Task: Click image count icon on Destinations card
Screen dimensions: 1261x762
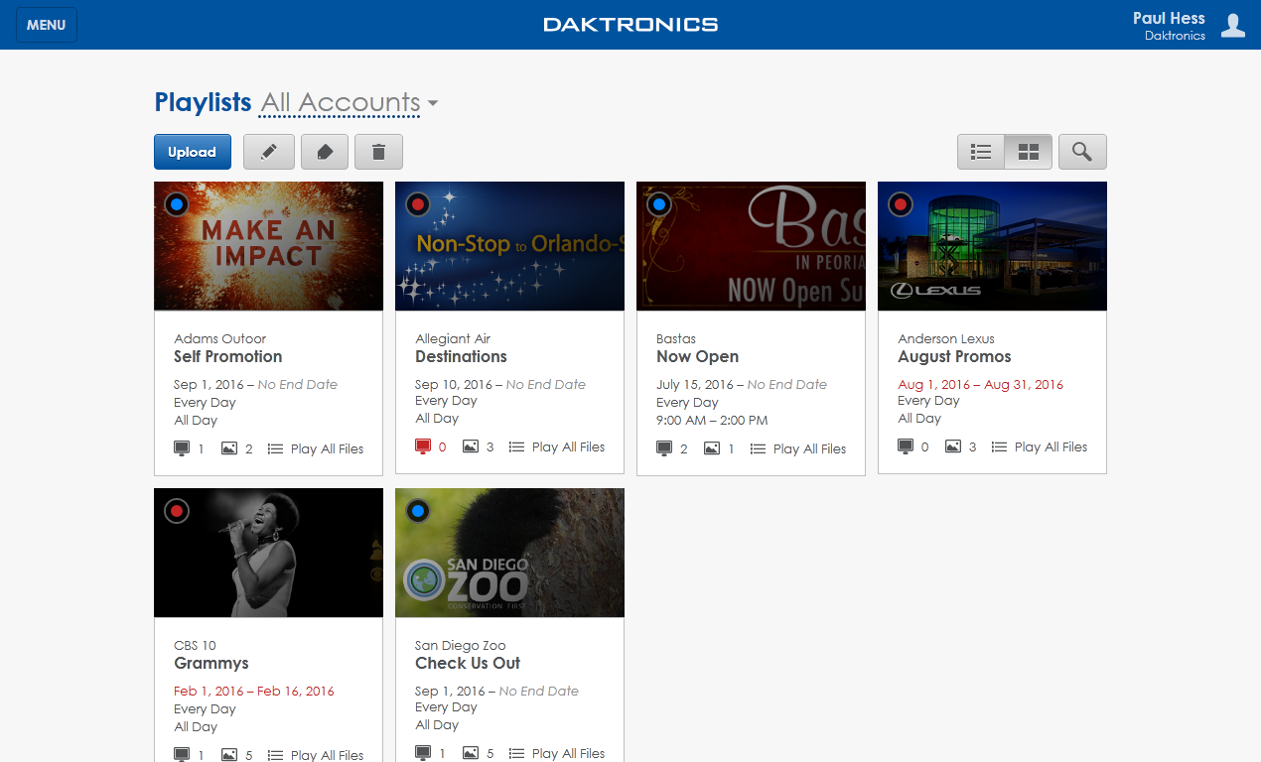Action: pyautogui.click(x=470, y=446)
